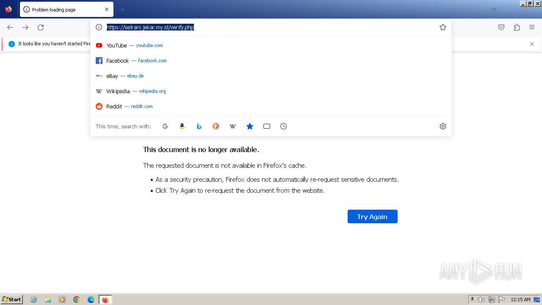Launch Internet Explorer from taskbar

[x=34, y=299]
